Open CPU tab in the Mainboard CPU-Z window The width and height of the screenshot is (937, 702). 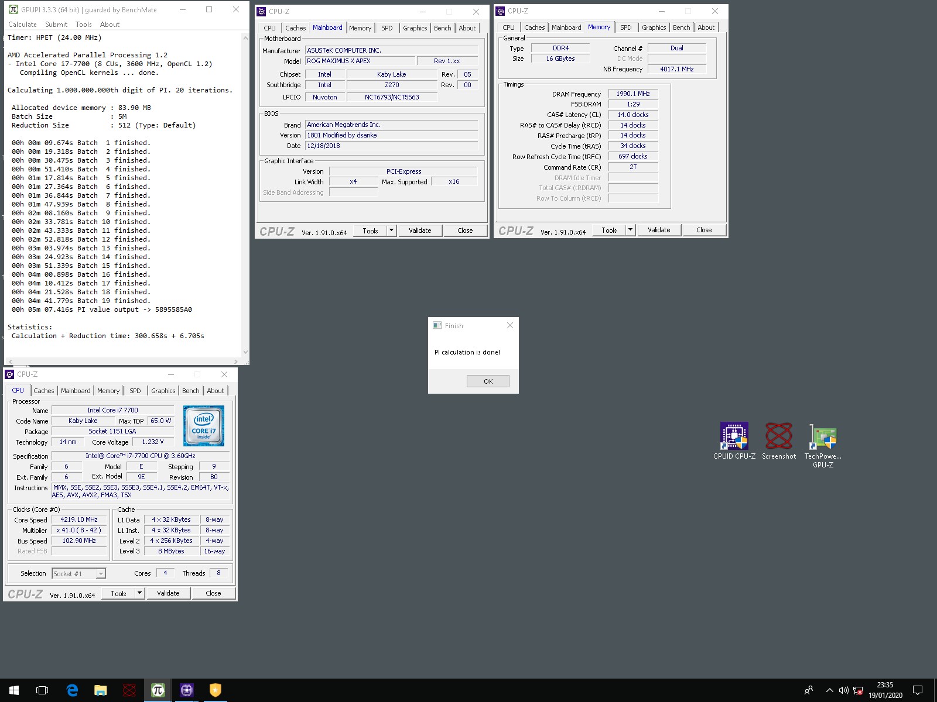pos(269,28)
